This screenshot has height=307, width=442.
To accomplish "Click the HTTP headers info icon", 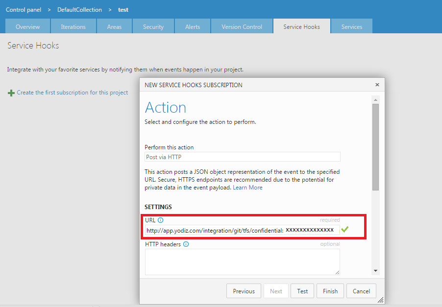I will (186, 244).
